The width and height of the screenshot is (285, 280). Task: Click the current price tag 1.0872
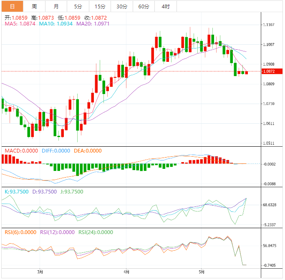pyautogui.click(x=273, y=71)
